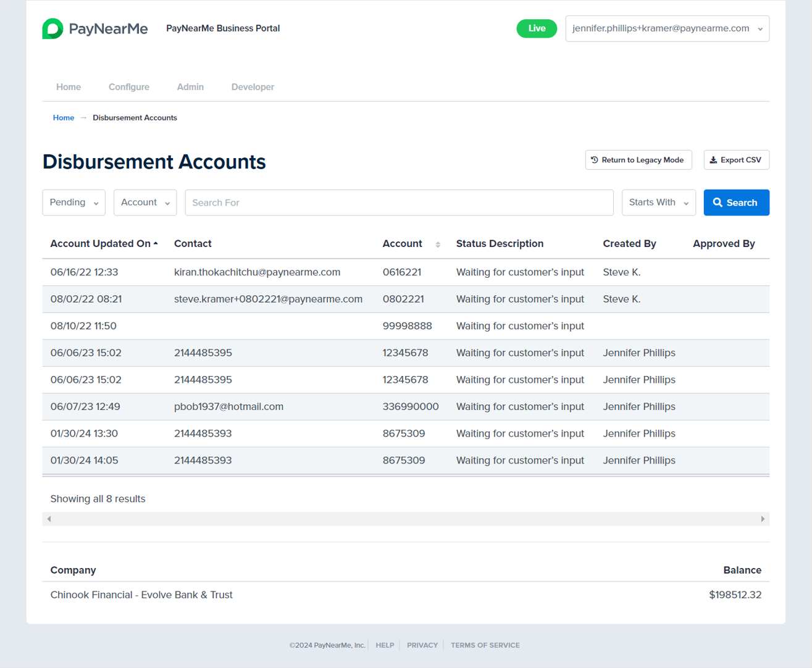Click the Account Updated On ascending sort arrow
The width and height of the screenshot is (812, 668).
[x=156, y=243]
